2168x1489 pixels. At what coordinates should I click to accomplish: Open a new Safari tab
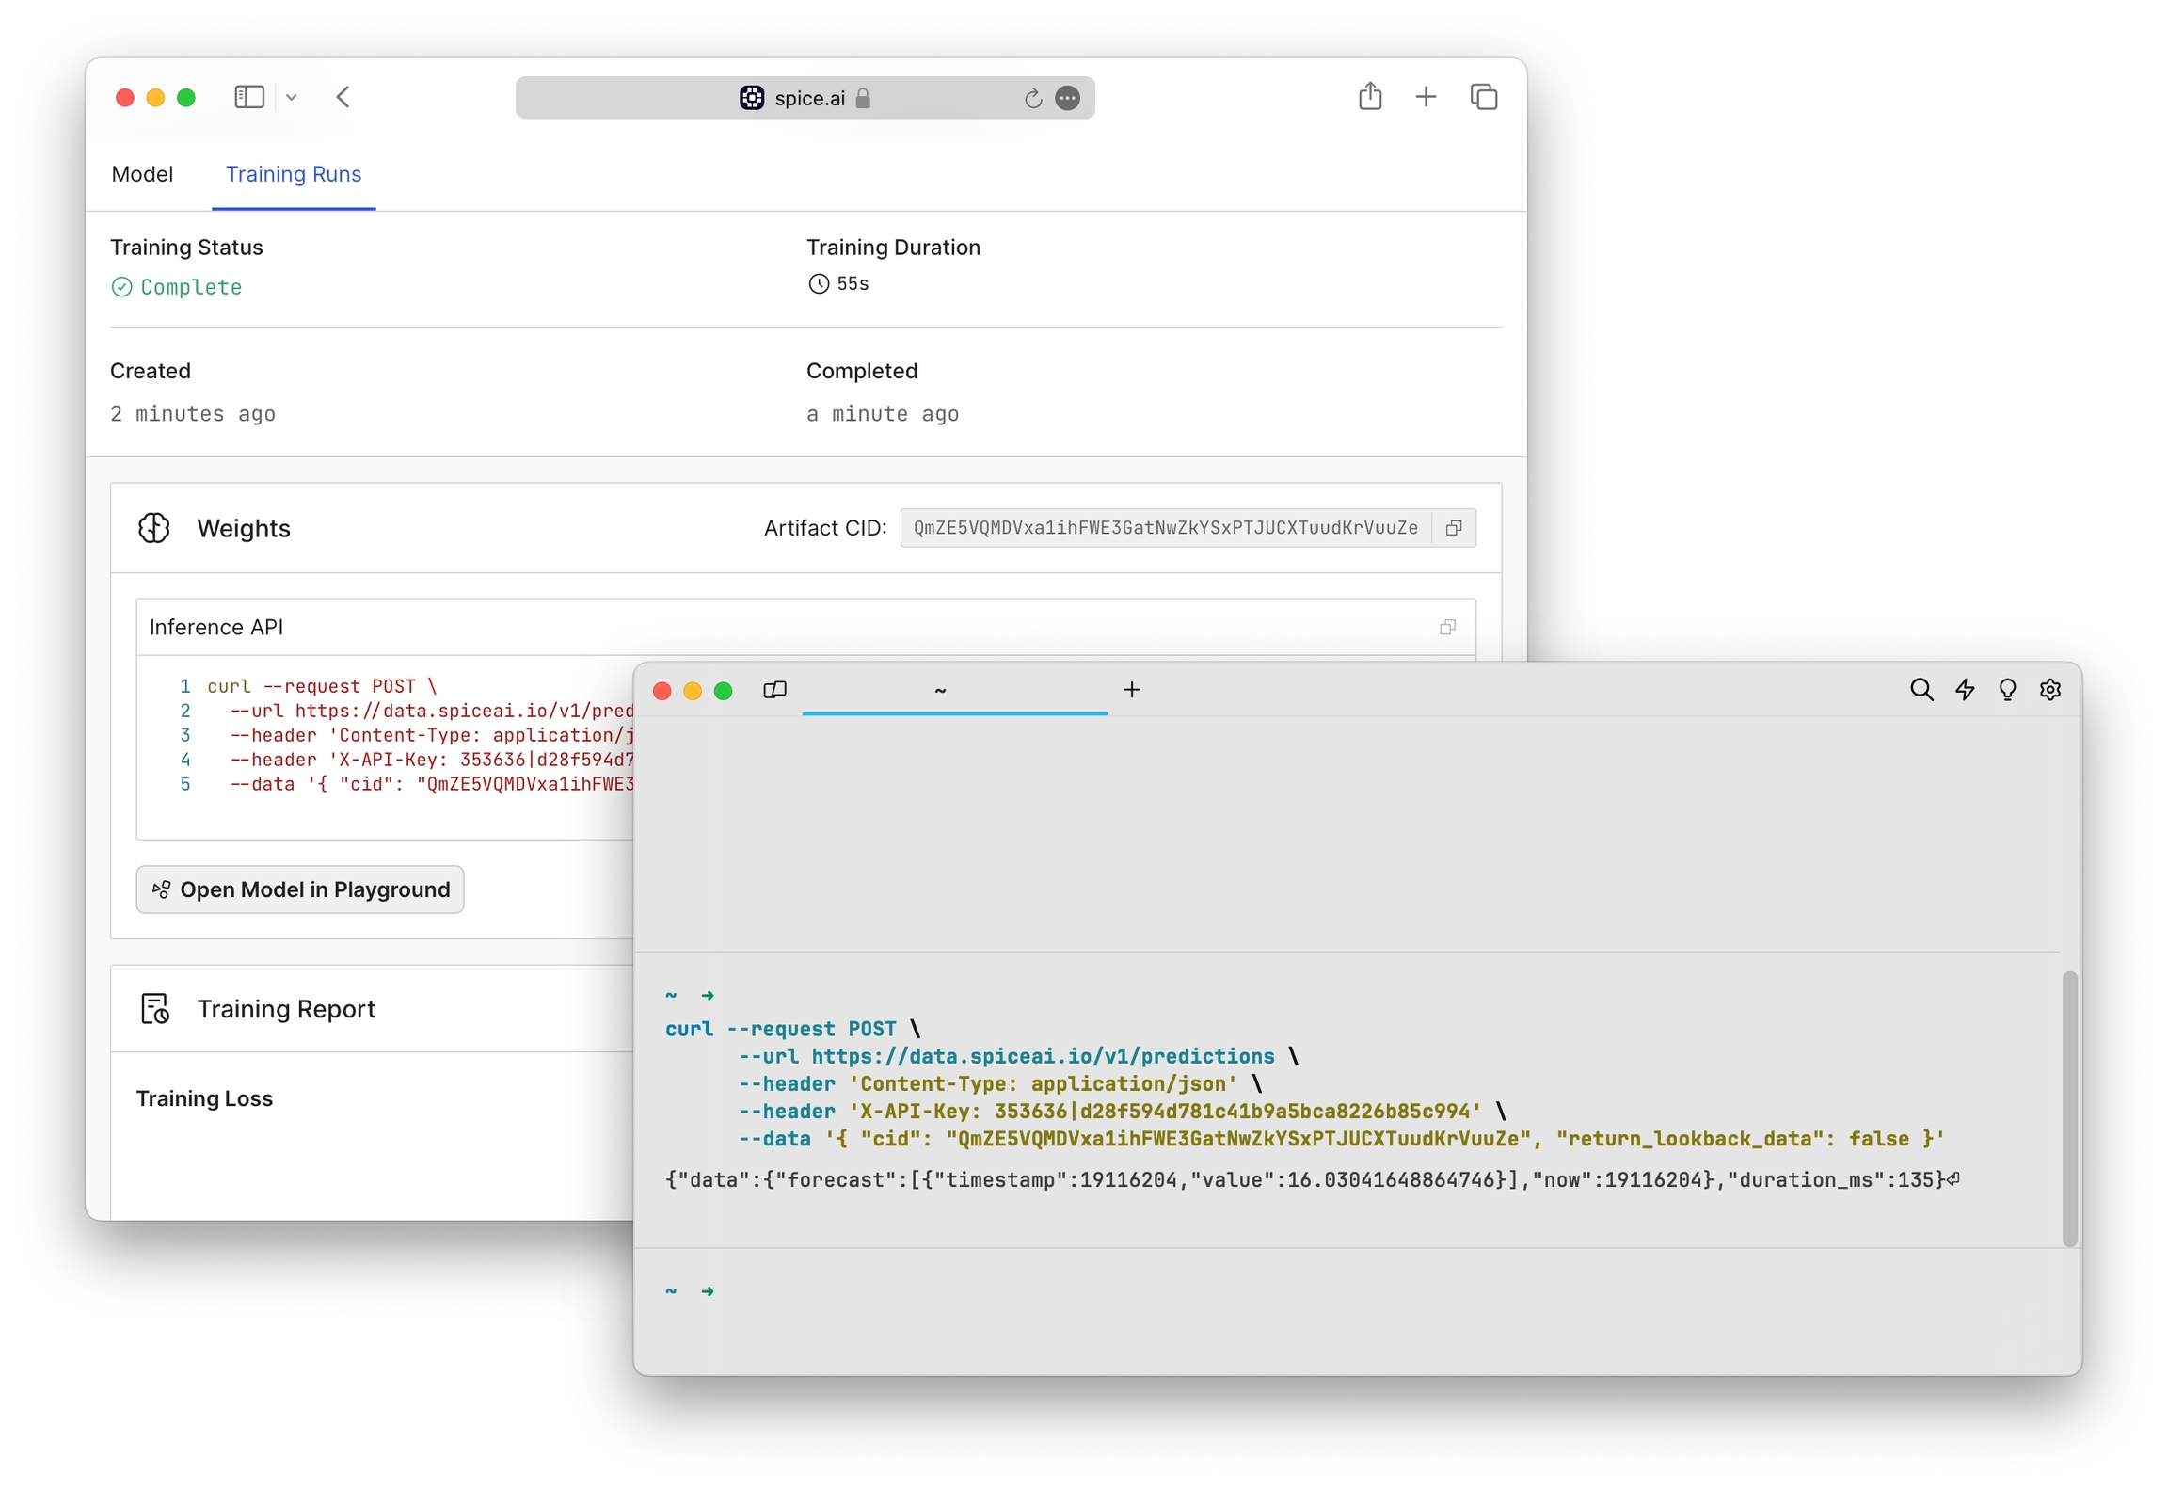[1425, 97]
